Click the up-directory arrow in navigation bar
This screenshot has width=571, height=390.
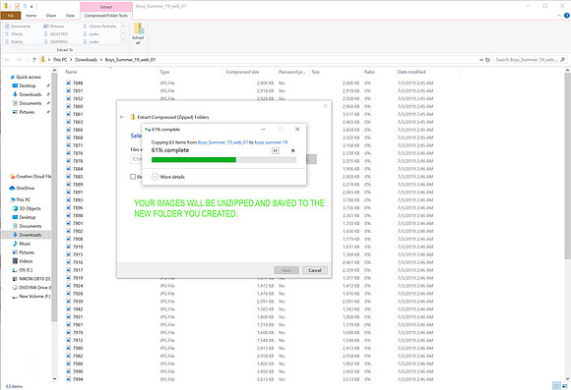34,60
